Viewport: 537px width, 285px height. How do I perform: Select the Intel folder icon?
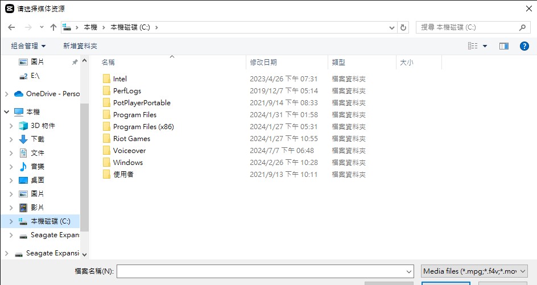106,79
